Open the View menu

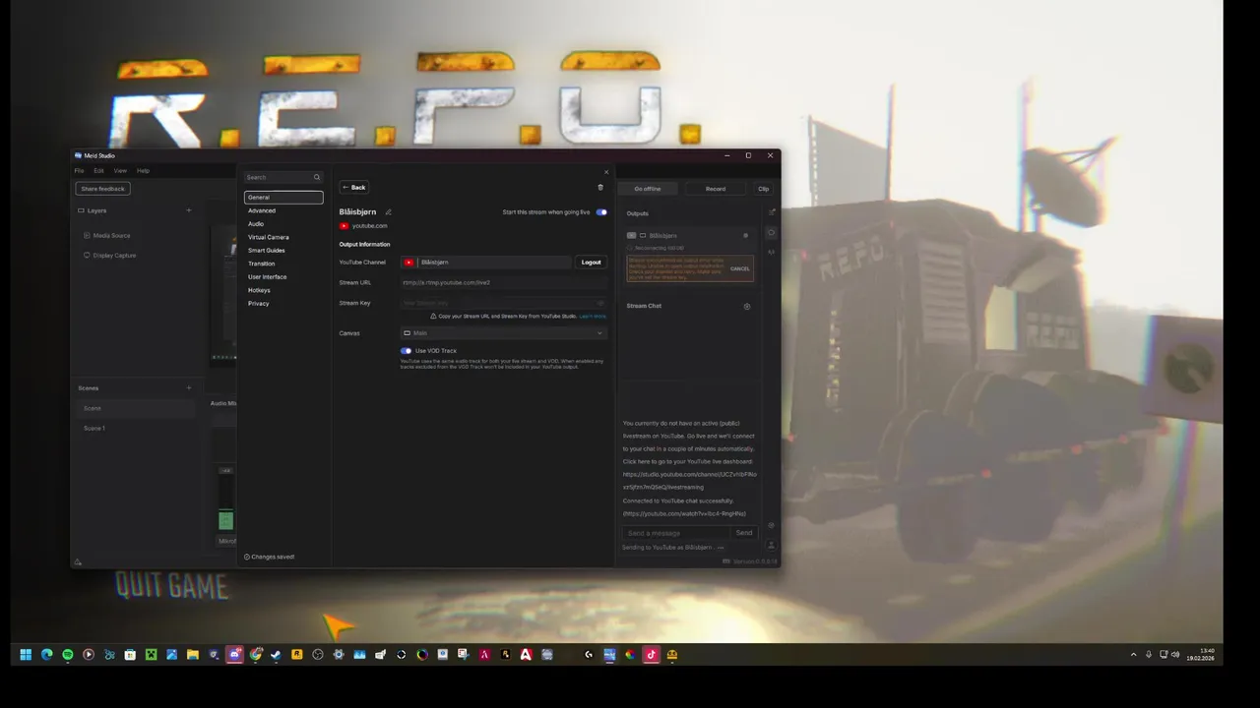pyautogui.click(x=120, y=171)
